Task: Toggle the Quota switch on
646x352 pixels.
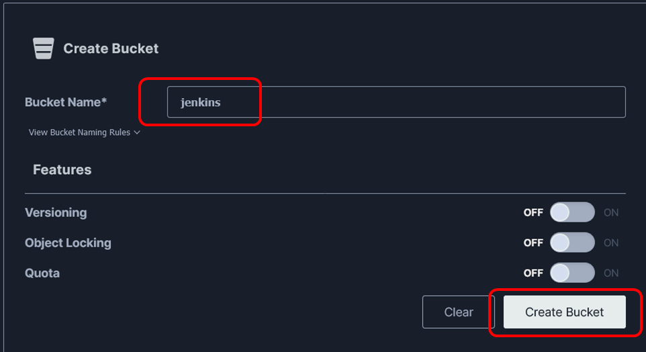Action: pos(572,273)
